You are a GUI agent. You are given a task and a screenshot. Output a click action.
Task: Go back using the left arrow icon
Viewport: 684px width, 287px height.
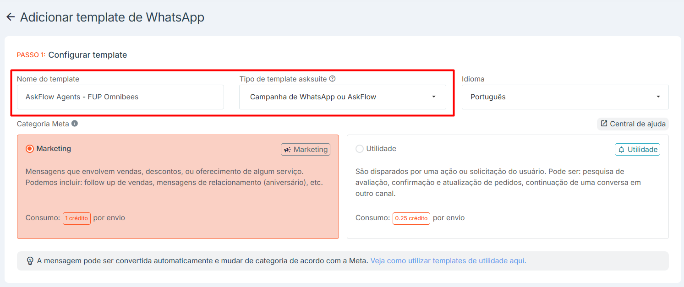tap(11, 17)
